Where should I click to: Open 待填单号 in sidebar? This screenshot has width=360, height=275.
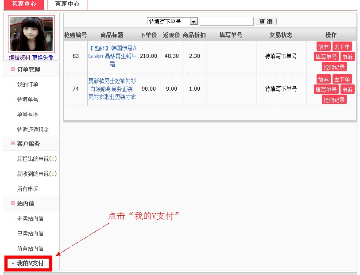(27, 99)
